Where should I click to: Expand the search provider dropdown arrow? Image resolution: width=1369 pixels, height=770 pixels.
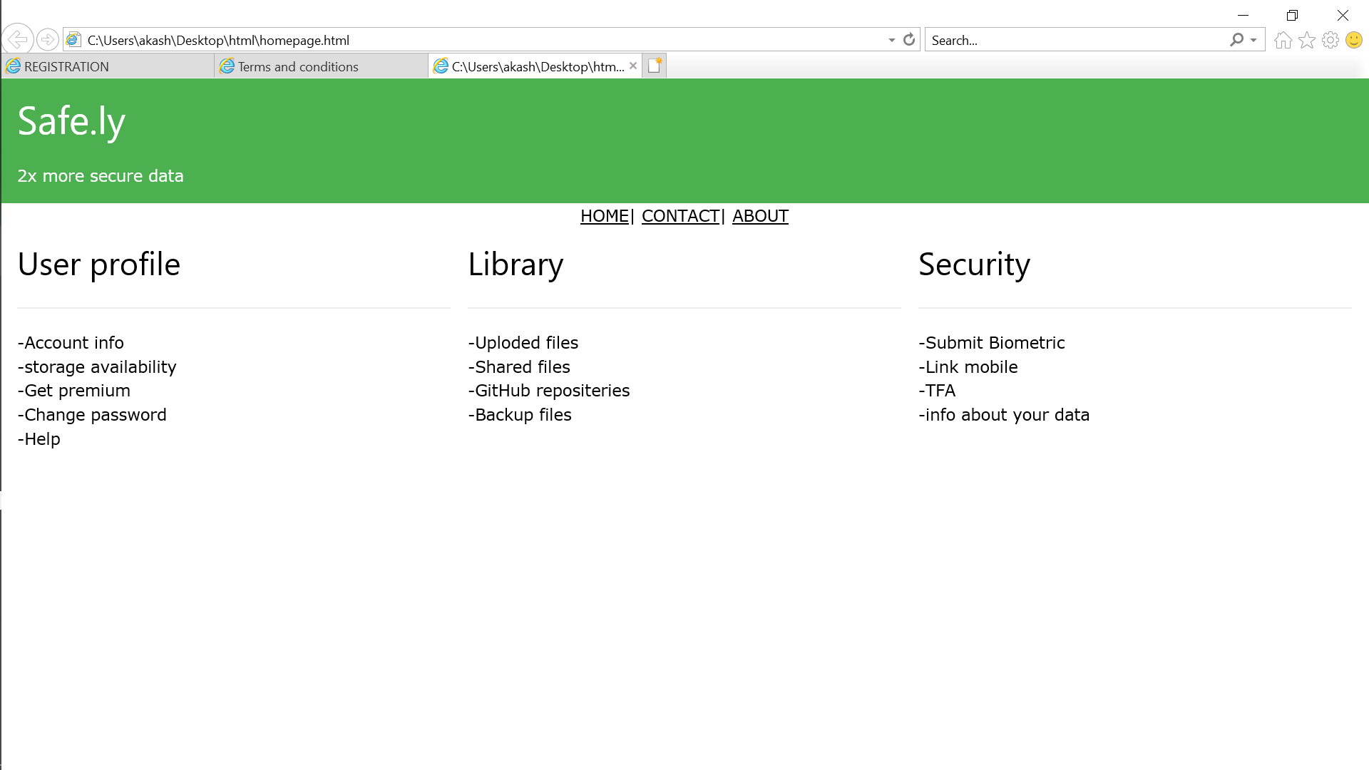[1253, 40]
